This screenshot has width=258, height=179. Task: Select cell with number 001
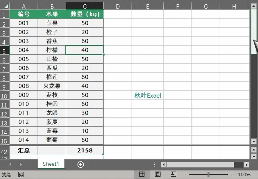(x=24, y=23)
